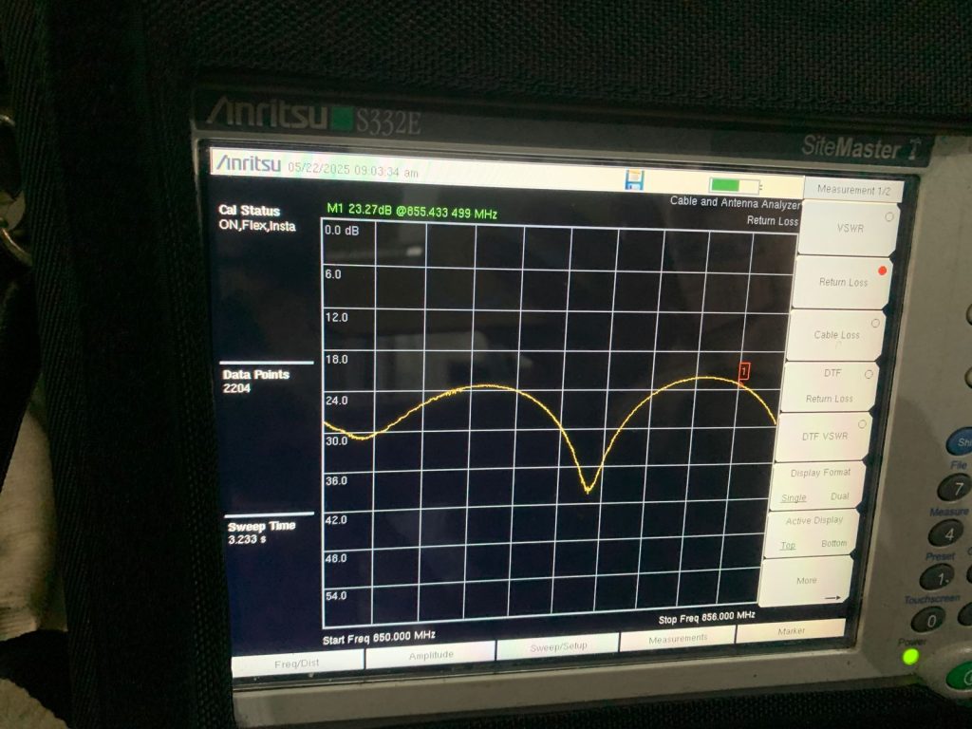Open the More submenu arrow

point(807,583)
